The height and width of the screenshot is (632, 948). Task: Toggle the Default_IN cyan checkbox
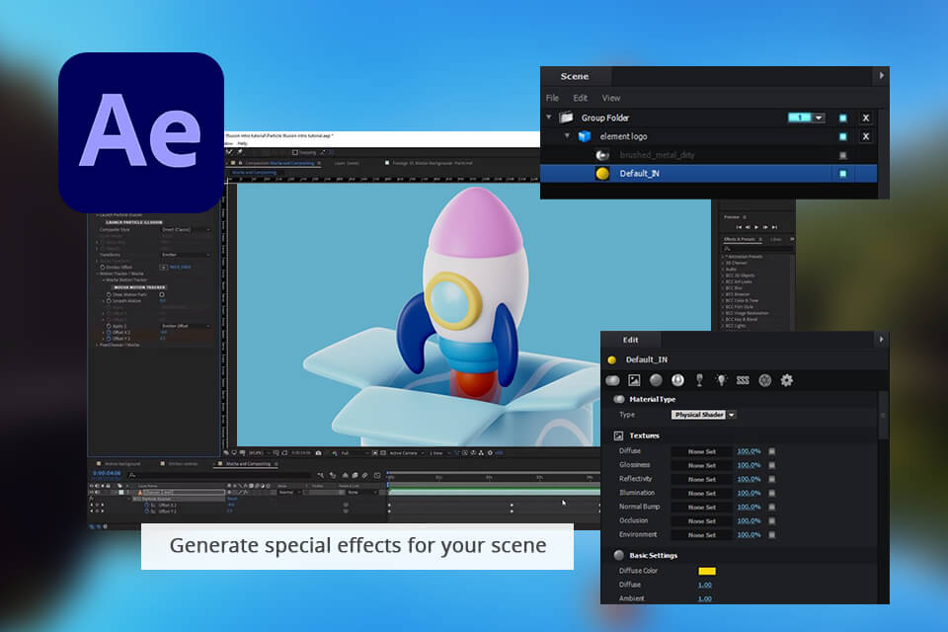click(842, 174)
